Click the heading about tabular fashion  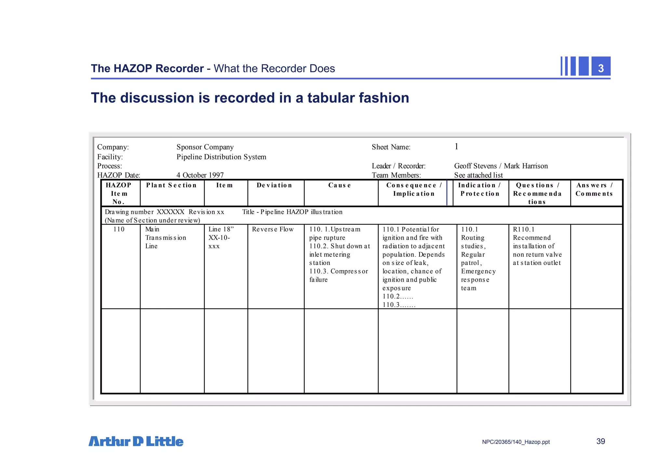250,98
